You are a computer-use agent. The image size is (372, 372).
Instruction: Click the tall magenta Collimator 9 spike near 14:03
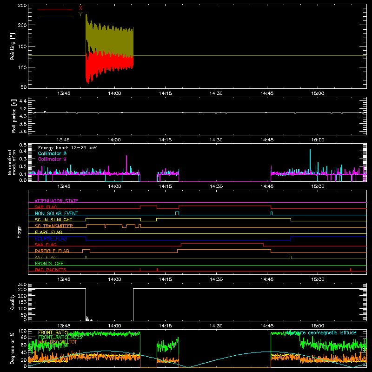tap(126, 164)
